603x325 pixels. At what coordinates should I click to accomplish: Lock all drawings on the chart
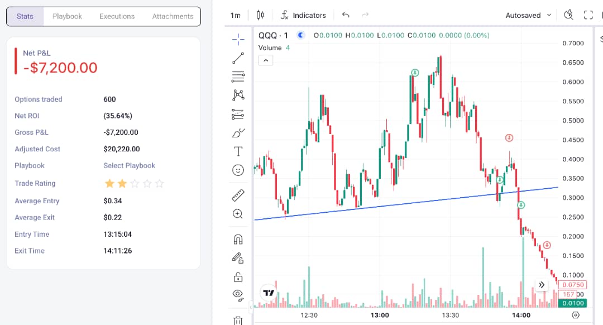click(x=237, y=277)
